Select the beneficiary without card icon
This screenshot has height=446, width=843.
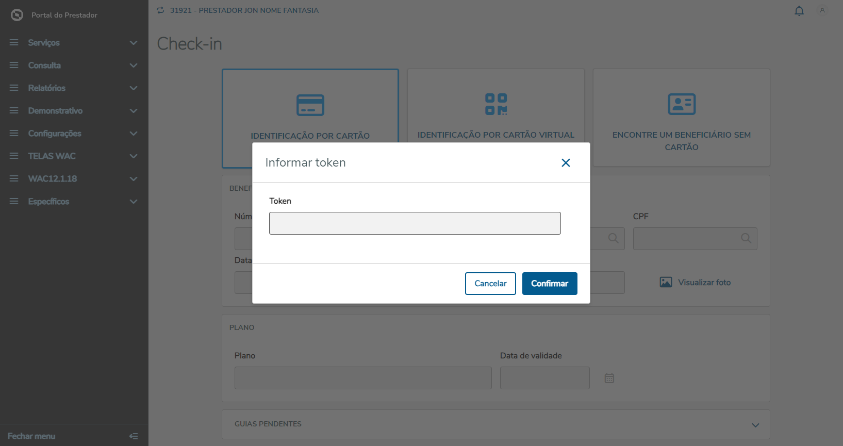click(681, 104)
